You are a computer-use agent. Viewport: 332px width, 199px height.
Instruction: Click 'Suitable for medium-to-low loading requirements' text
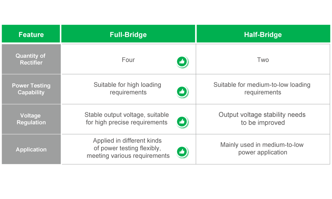tap(262, 89)
